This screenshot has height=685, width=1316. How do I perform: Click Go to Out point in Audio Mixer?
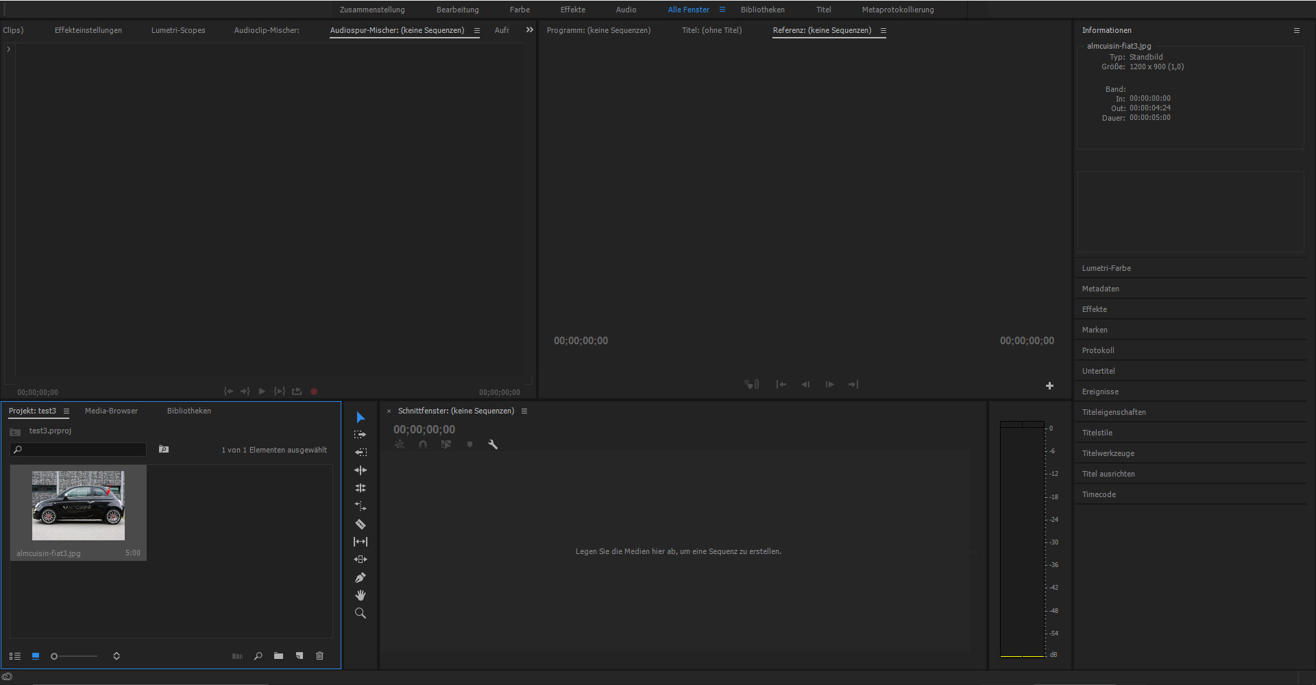point(245,392)
